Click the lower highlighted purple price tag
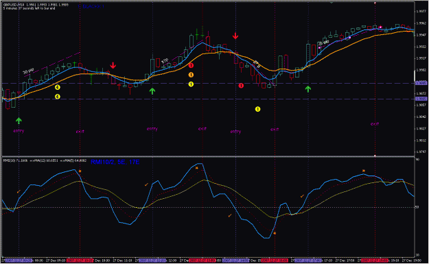 coord(421,99)
